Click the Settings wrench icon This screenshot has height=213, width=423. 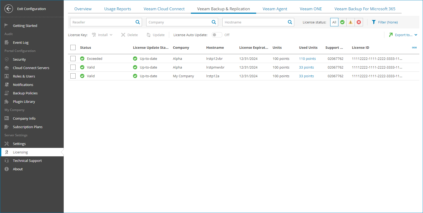pos(7,144)
